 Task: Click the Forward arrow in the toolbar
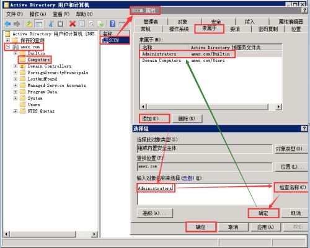pos(17,24)
